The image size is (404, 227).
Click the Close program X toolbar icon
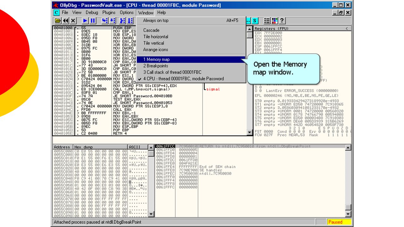(73, 21)
